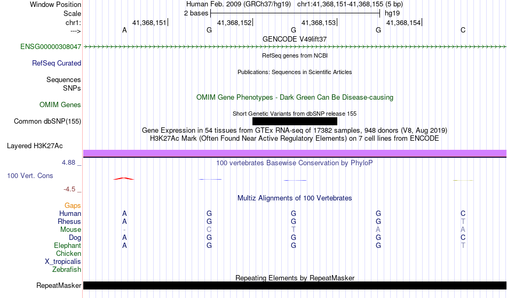The width and height of the screenshot is (507, 298).
Task: Open the Layered H3K27Ac track label
Action: pos(35,146)
